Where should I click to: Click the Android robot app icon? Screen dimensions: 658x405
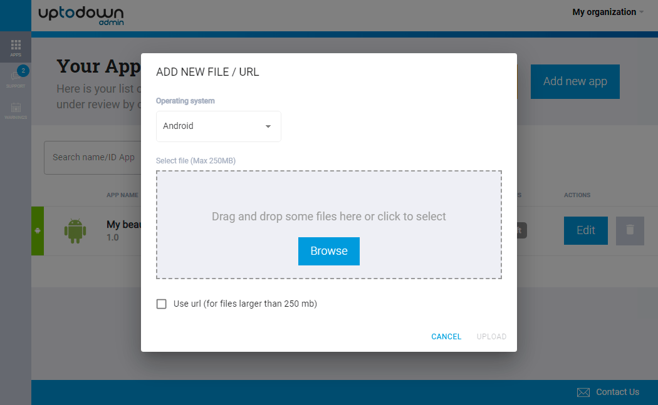(75, 230)
